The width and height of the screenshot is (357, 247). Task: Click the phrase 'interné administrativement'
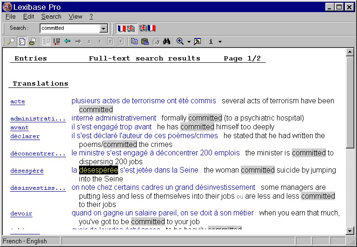coord(114,118)
